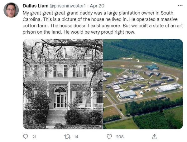Click the front door in the house photo
Screen dimensions: 187x142
point(60,101)
